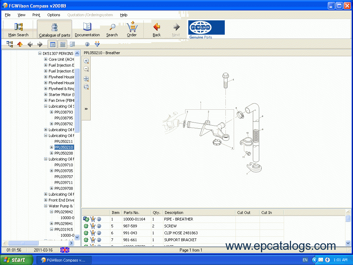This screenshot has width=353, height=265.
Task: Toggle the first panel layout view button
Action: (x=53, y=45)
